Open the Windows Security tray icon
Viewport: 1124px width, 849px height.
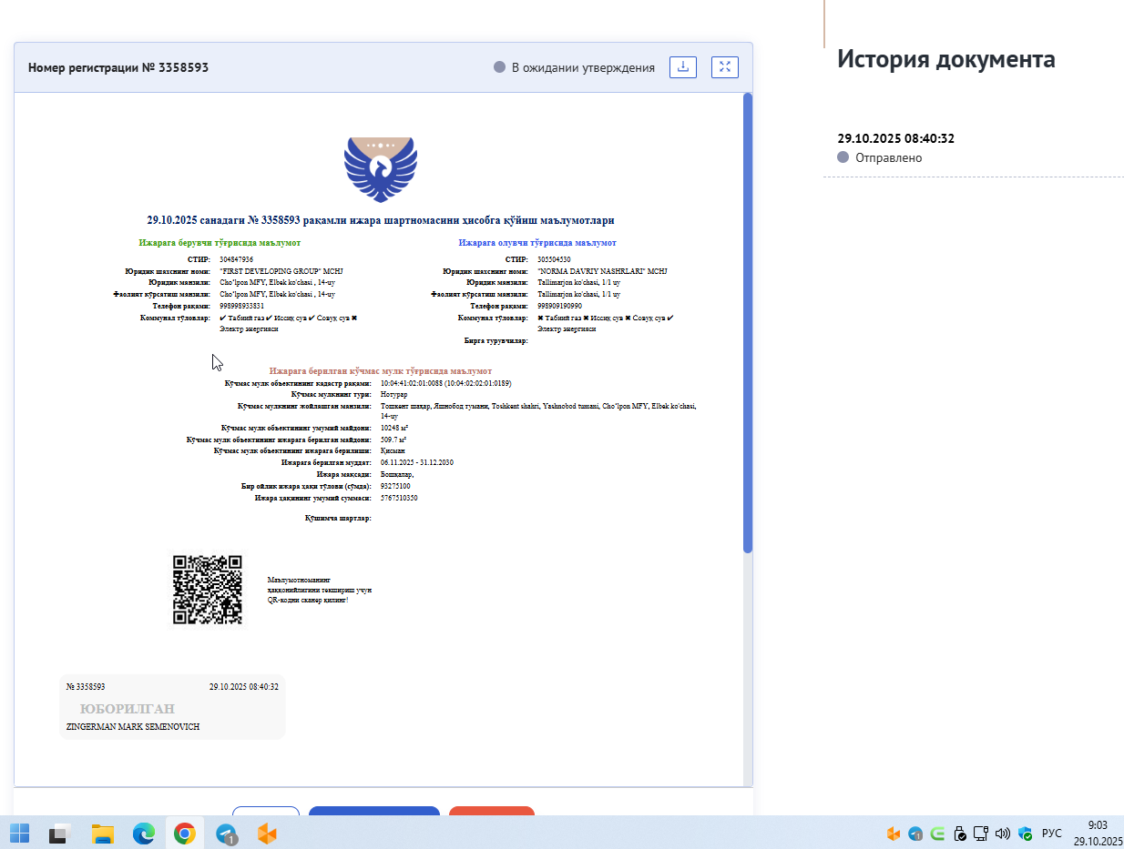tap(1025, 833)
